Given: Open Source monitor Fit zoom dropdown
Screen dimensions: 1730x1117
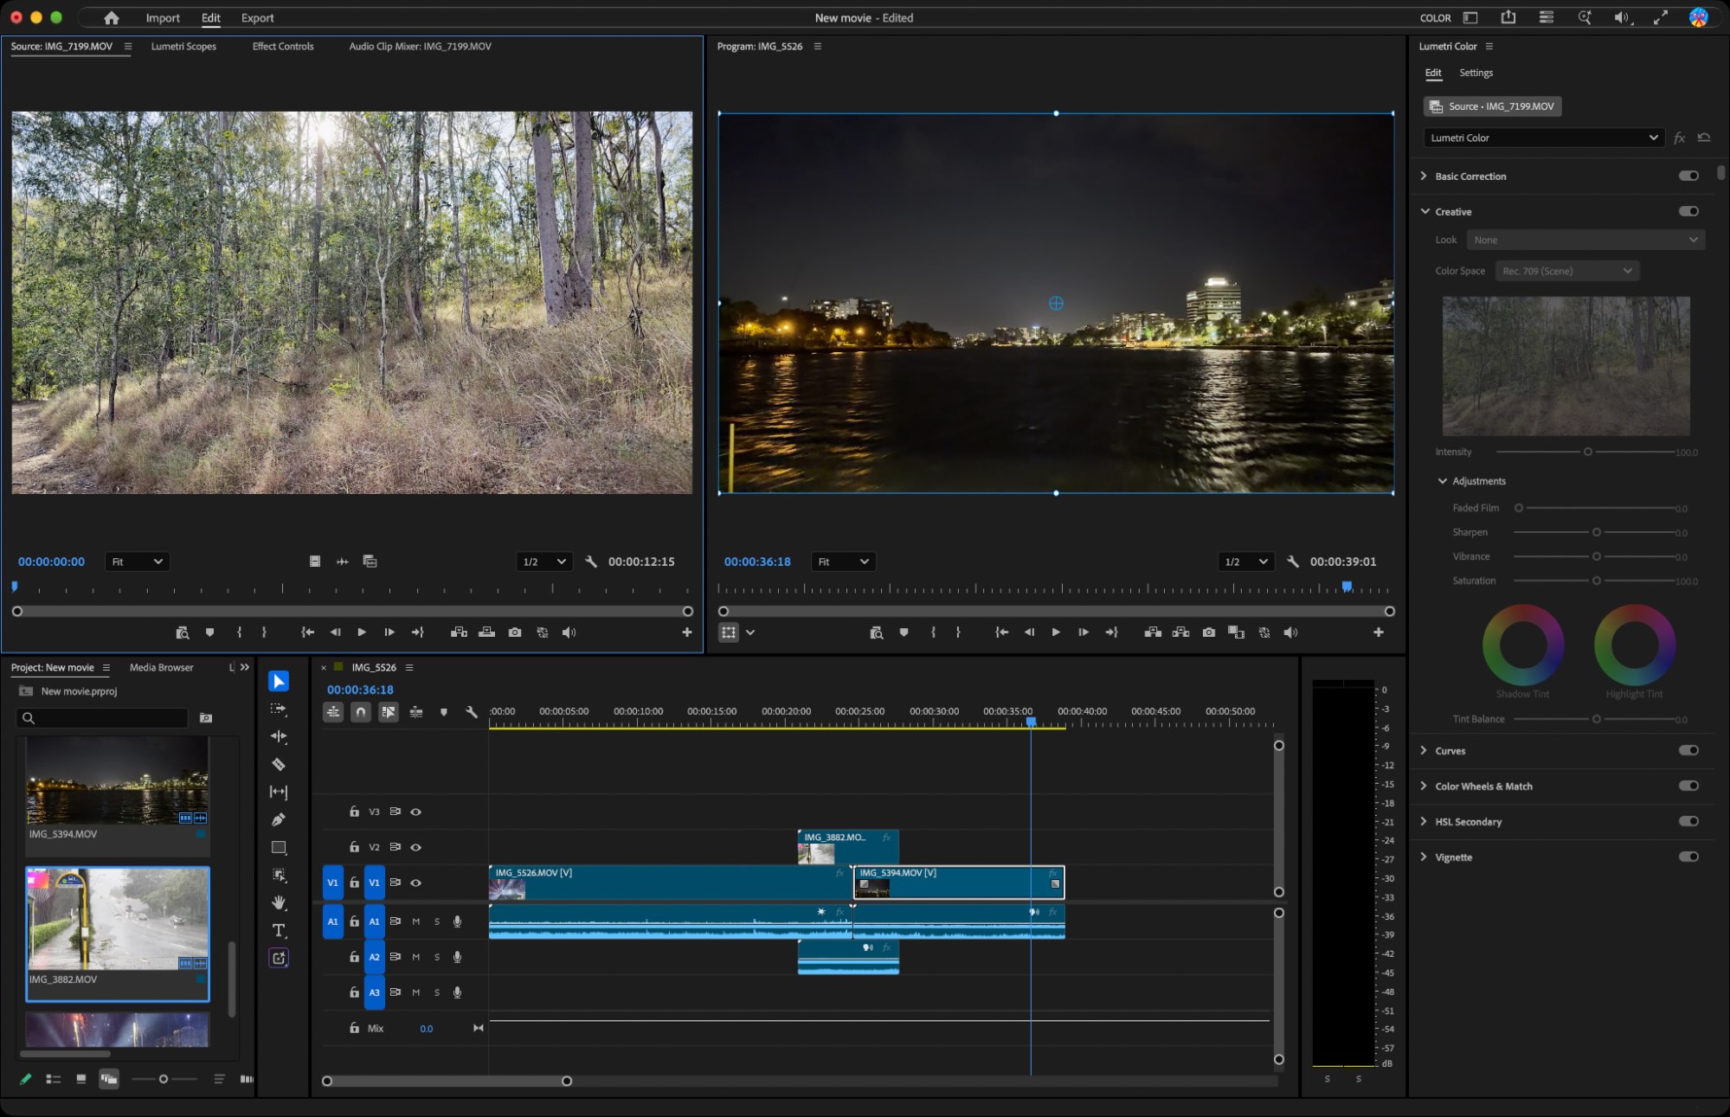Looking at the screenshot, I should point(137,562).
